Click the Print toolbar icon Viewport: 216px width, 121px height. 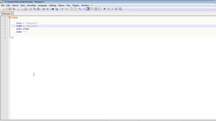[26, 9]
